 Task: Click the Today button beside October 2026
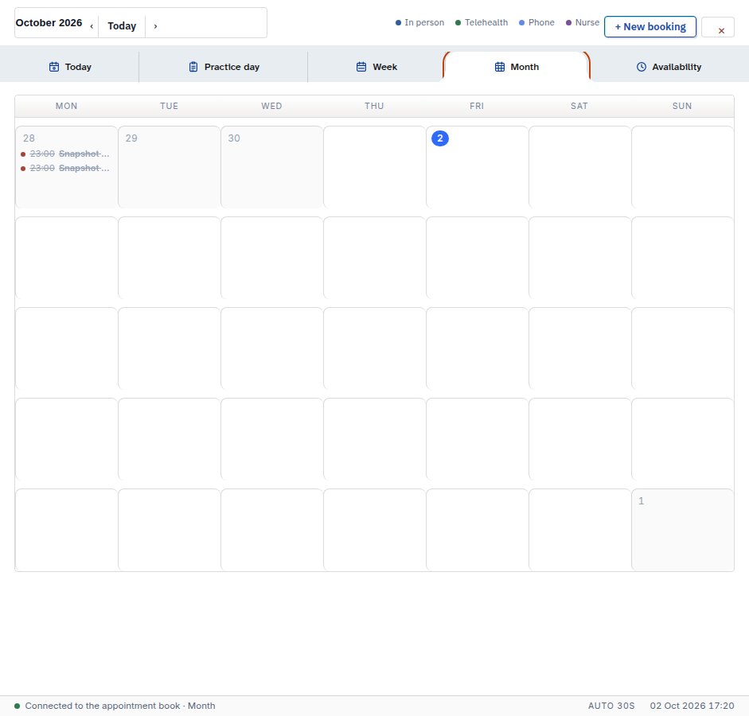click(122, 26)
